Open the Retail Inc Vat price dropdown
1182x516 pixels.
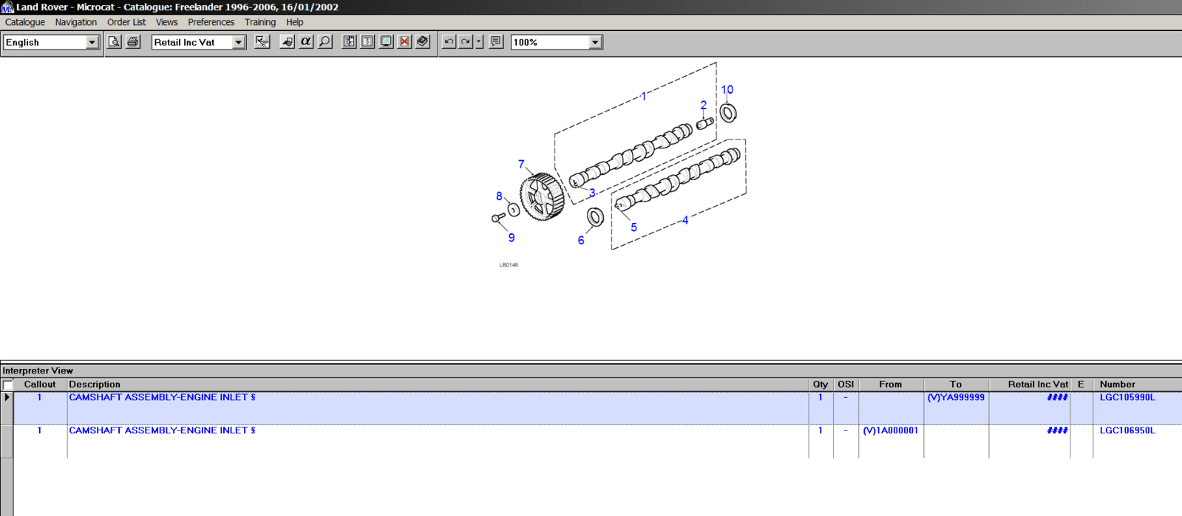click(238, 43)
